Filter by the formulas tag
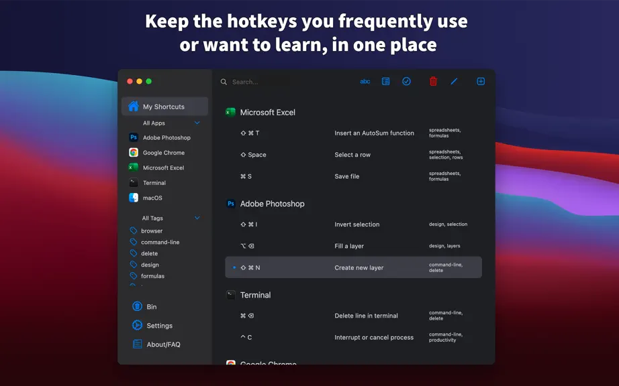Image resolution: width=619 pixels, height=386 pixels. point(152,276)
